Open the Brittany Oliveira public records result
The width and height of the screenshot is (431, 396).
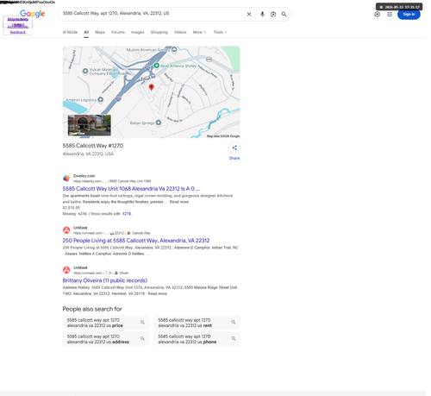tap(105, 280)
